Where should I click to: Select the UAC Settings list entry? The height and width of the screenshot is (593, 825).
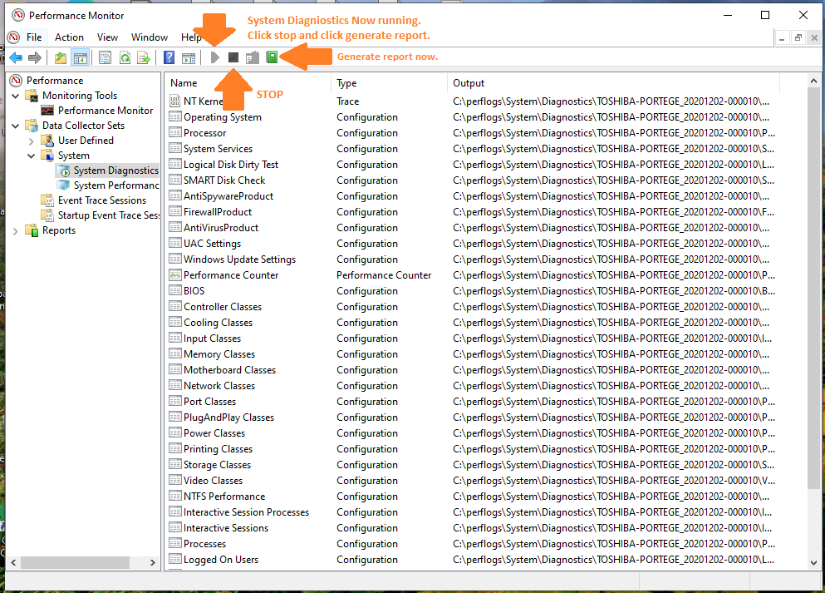coord(212,244)
